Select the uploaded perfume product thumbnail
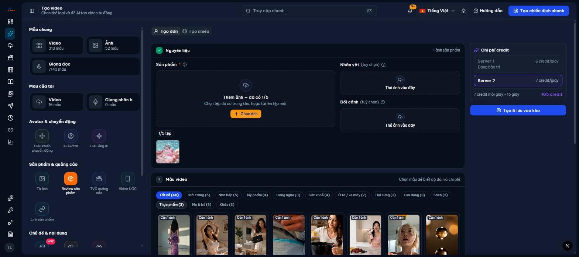 tap(168, 152)
